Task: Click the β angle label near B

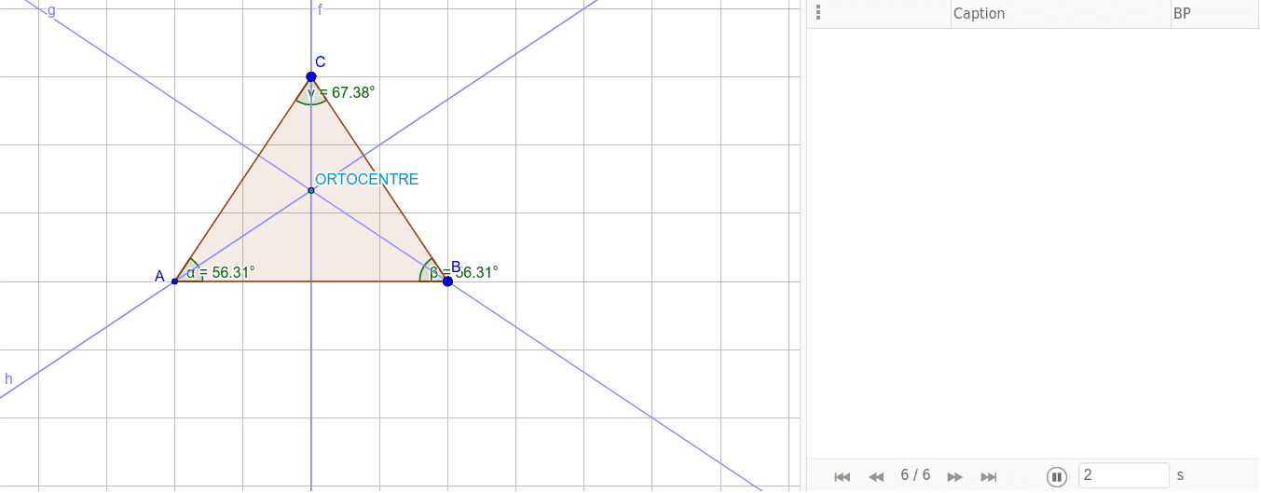Action: tap(464, 272)
